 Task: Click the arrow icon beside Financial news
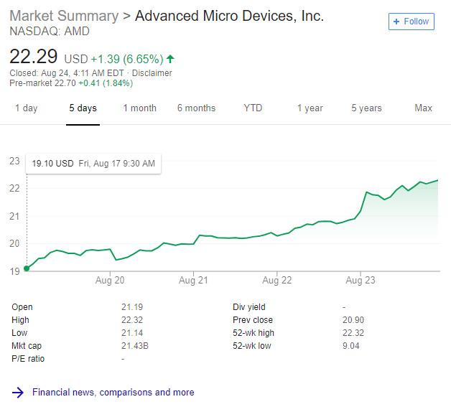pos(17,393)
